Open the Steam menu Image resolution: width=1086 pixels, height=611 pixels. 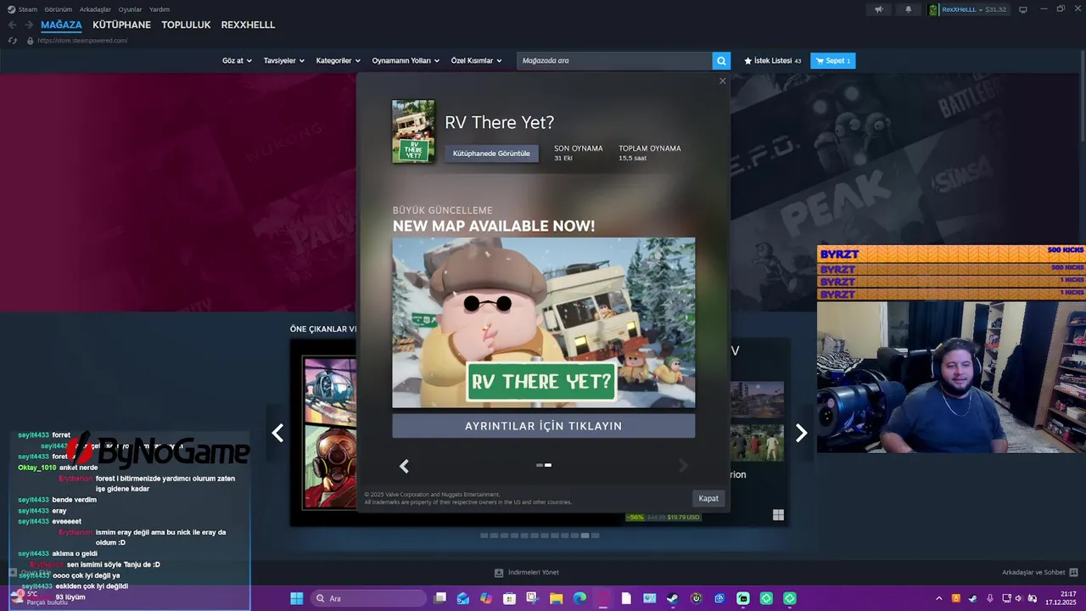23,9
